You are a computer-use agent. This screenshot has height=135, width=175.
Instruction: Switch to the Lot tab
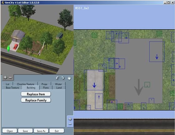7,84
